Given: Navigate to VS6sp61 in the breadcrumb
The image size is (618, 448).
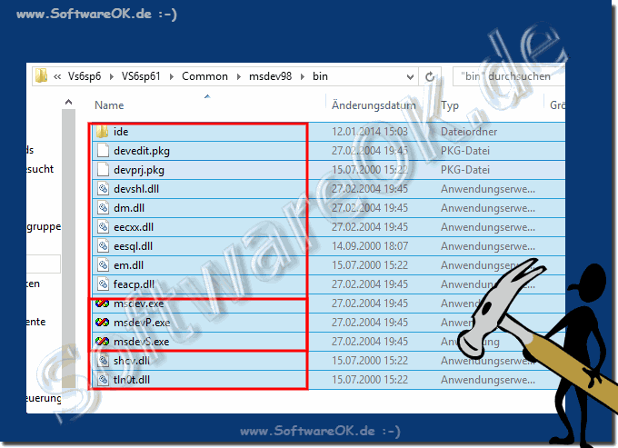Looking at the screenshot, I should pos(141,76).
